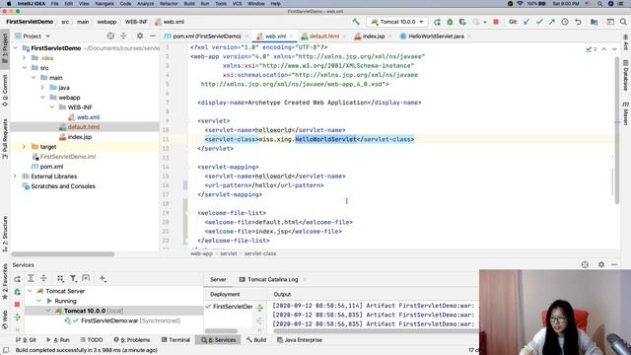Open the Tomcat 10.0.0 run configuration dropdown
The height and width of the screenshot is (355, 631).
point(396,22)
